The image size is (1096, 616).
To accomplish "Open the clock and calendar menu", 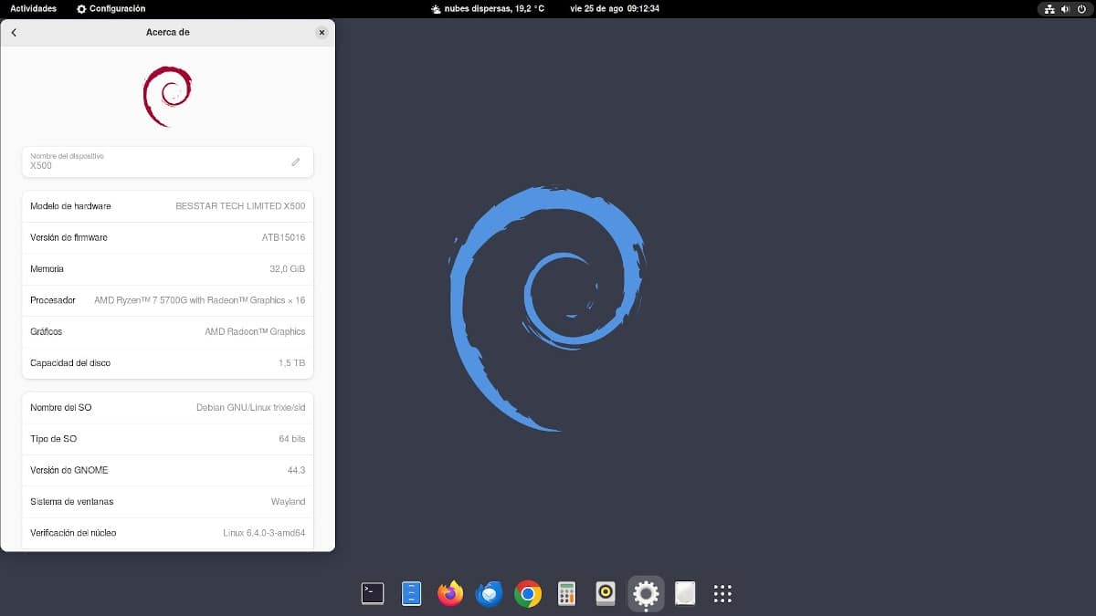I will tap(615, 8).
